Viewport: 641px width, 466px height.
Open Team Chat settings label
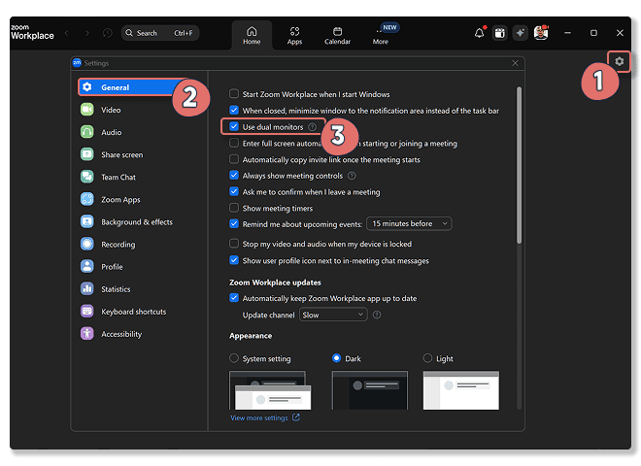point(118,178)
